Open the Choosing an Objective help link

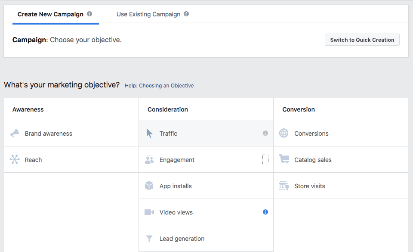(159, 85)
